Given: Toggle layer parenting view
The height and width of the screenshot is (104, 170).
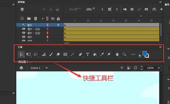Looking at the screenshot, I should pos(51,9).
